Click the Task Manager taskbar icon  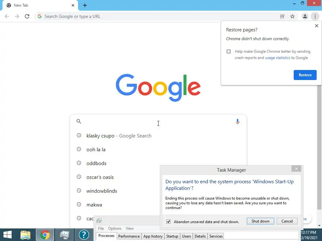coord(64,235)
